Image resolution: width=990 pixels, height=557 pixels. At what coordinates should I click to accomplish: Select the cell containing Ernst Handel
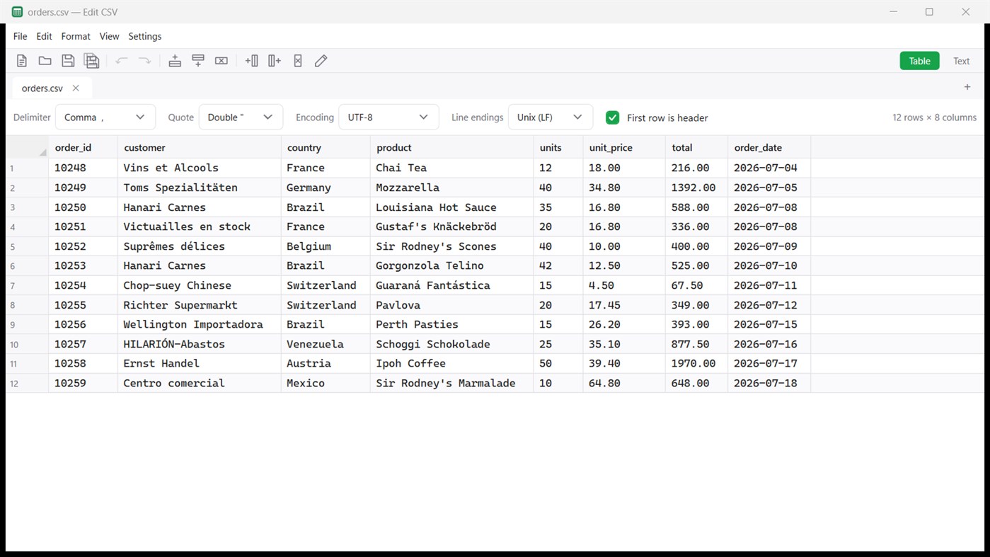[200, 363]
